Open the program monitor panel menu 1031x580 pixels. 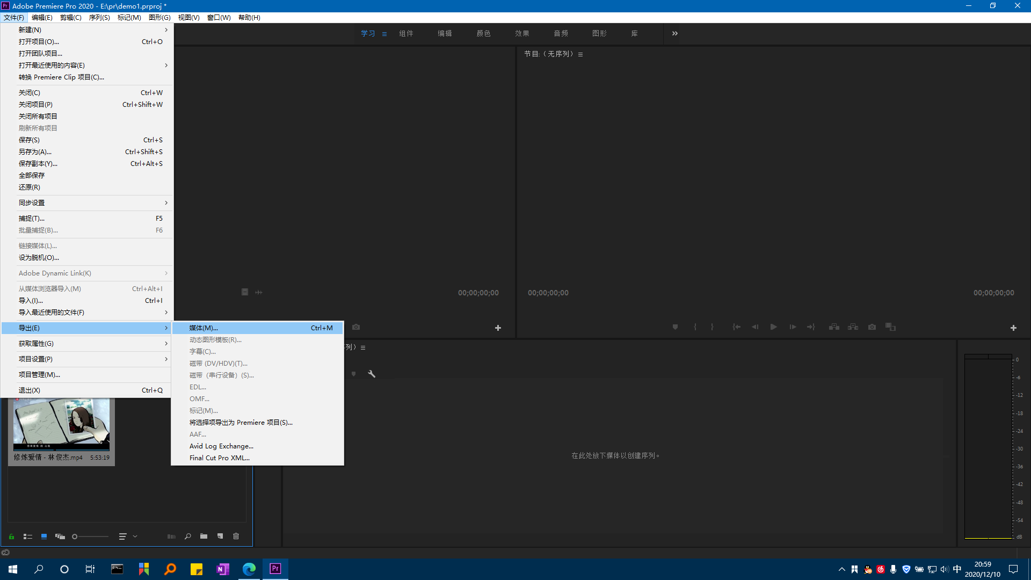pos(580,54)
